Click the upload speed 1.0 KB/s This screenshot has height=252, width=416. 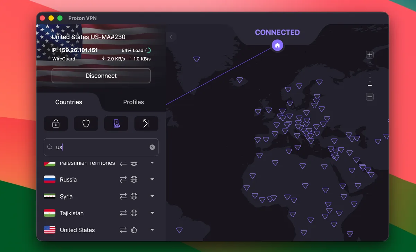pos(139,59)
